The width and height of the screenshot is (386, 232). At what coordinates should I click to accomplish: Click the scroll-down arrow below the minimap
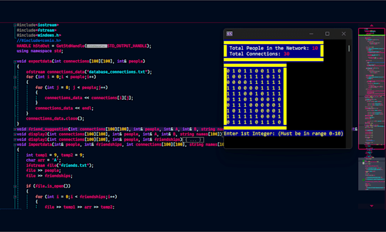pos(371,206)
